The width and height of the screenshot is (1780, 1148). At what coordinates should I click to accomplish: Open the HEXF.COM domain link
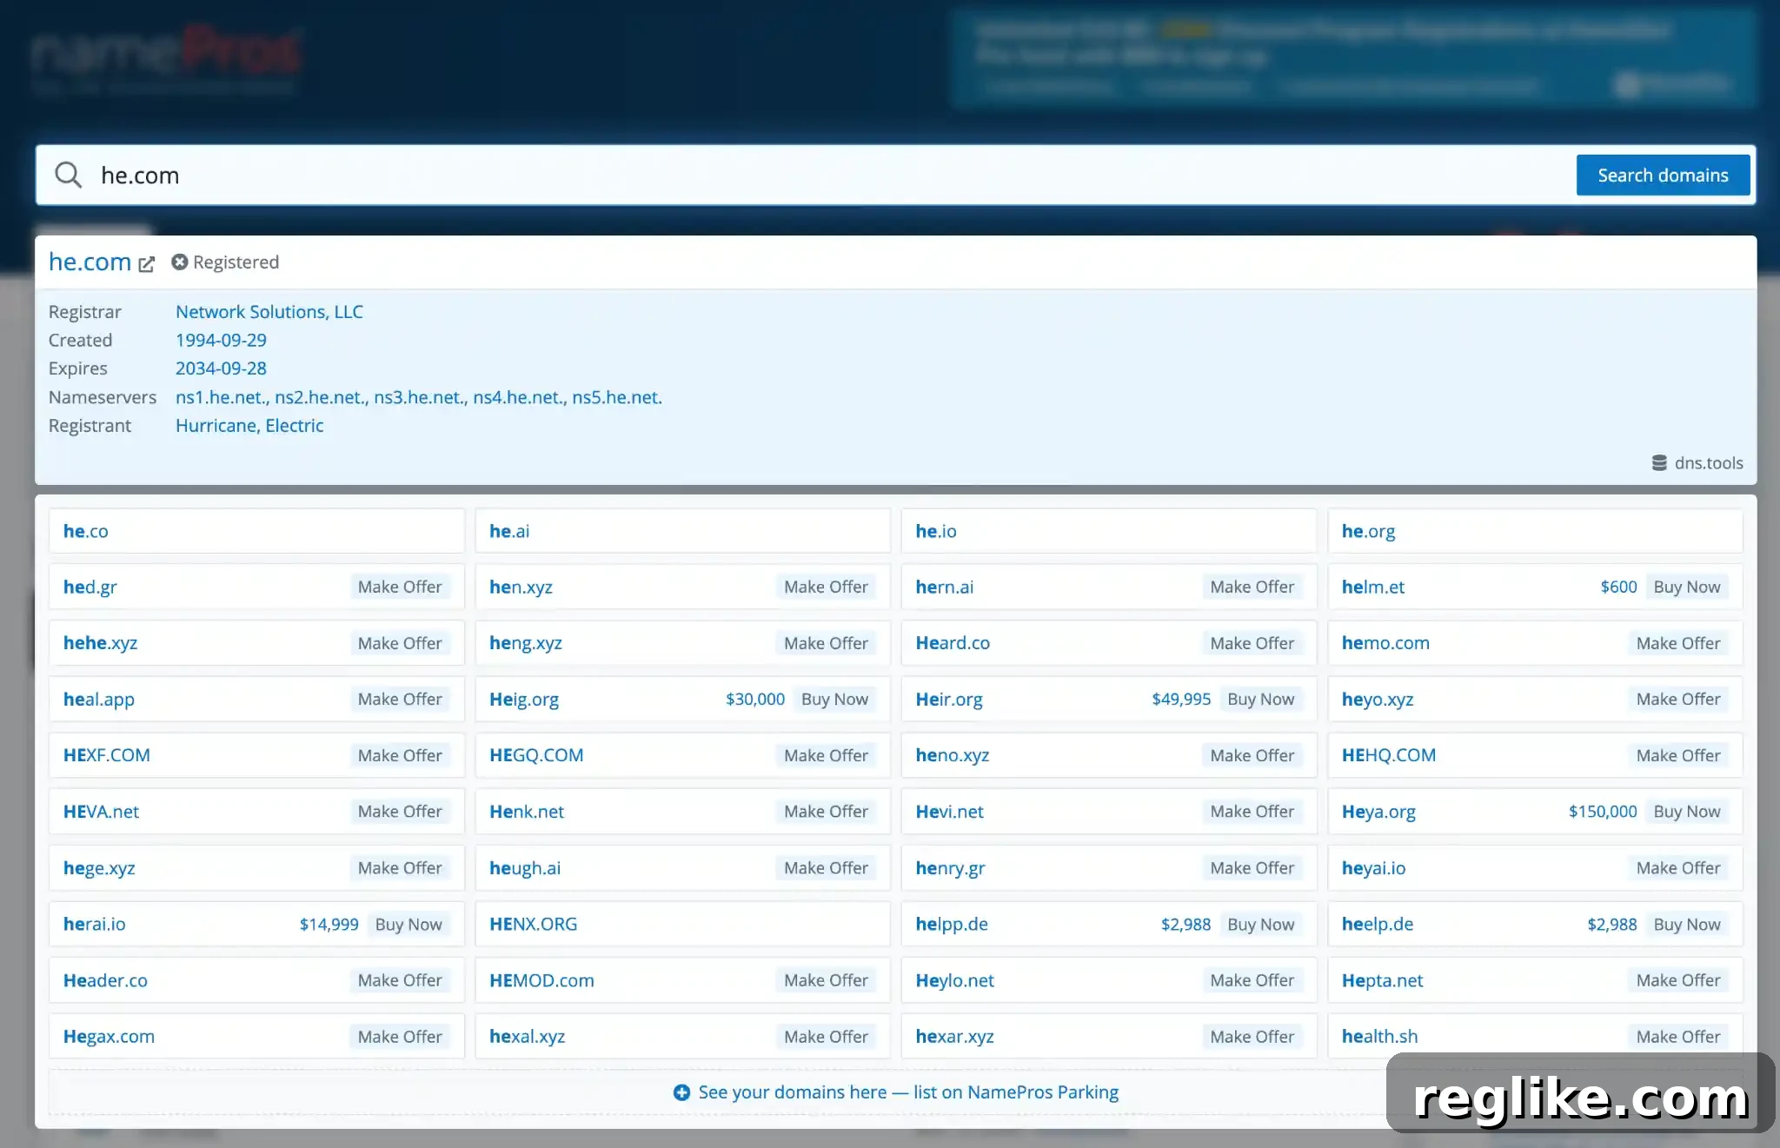(x=107, y=755)
